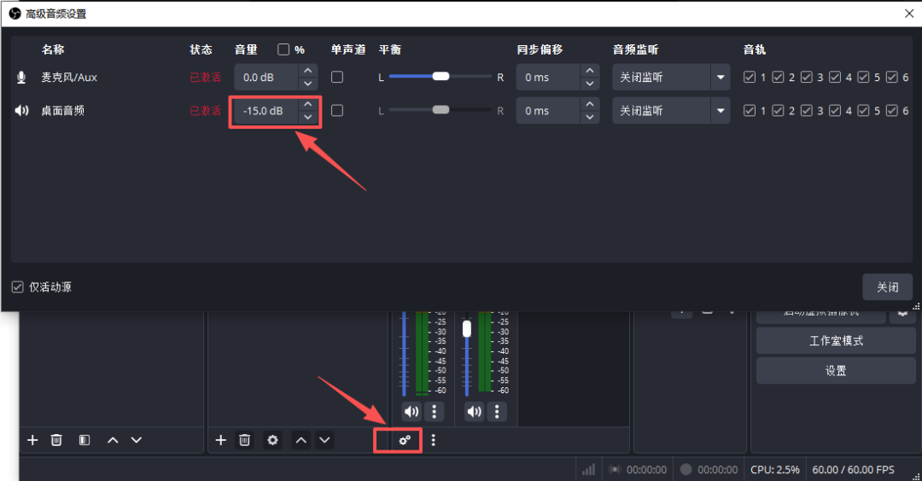Enable mono for 麦克风/Aux
The width and height of the screenshot is (922, 481).
coord(337,77)
